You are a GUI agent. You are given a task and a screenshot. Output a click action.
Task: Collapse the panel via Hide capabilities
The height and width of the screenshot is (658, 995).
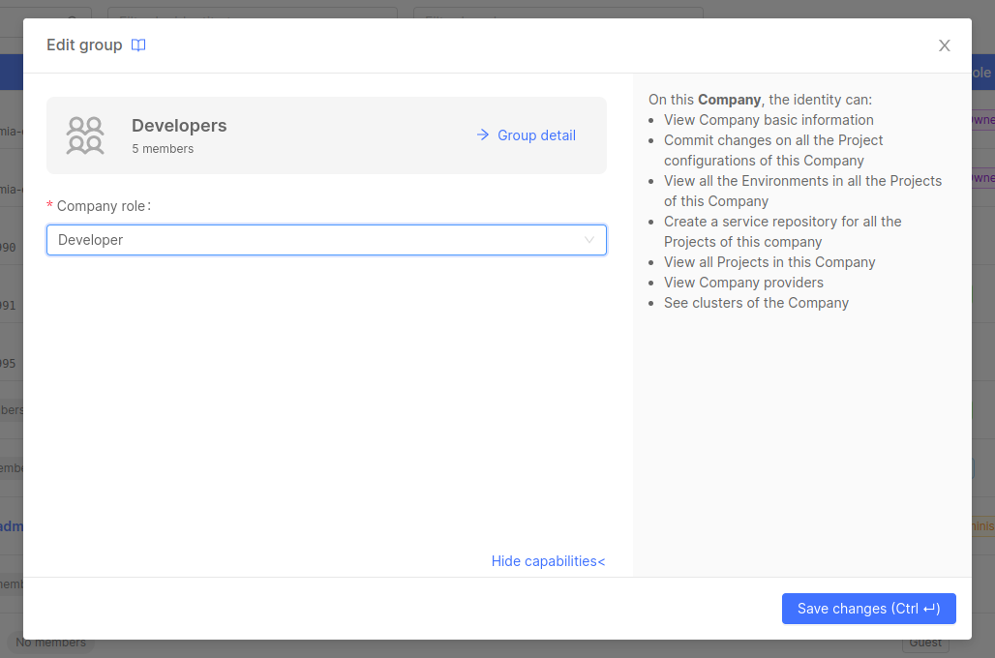pyautogui.click(x=548, y=561)
